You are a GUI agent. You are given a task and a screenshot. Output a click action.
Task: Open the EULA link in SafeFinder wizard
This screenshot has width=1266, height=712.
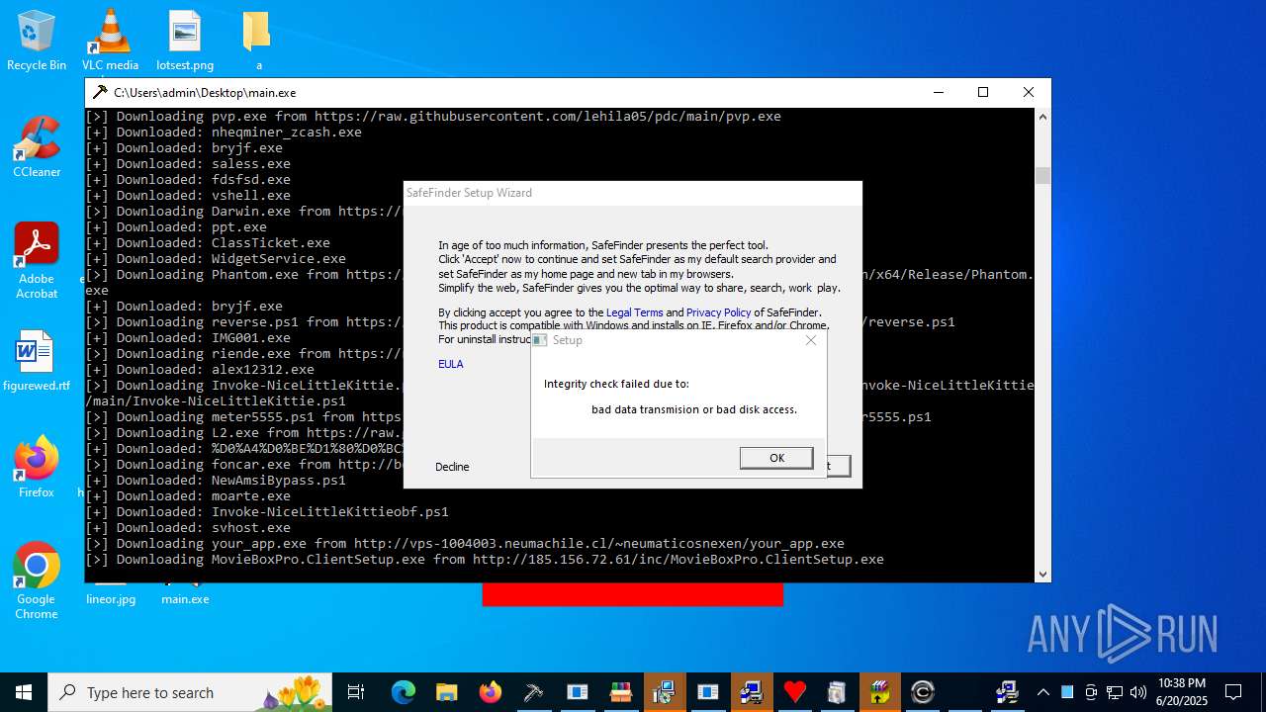click(450, 364)
